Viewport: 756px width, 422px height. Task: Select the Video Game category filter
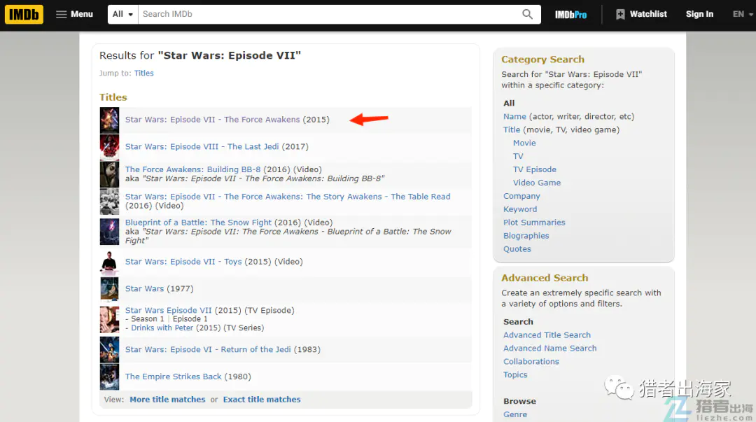(x=536, y=183)
